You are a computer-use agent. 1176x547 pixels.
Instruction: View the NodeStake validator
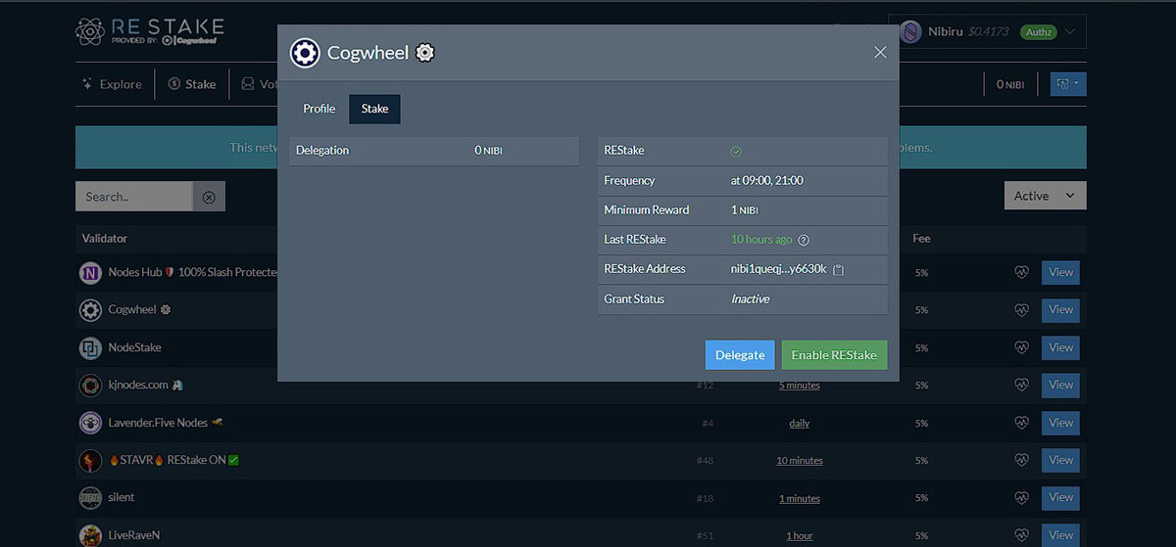pos(1060,348)
